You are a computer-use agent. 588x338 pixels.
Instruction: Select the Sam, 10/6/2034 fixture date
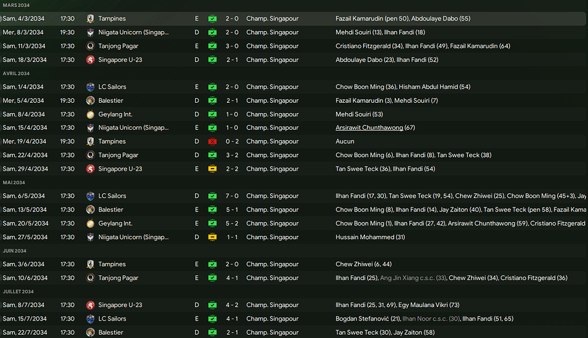coord(23,278)
